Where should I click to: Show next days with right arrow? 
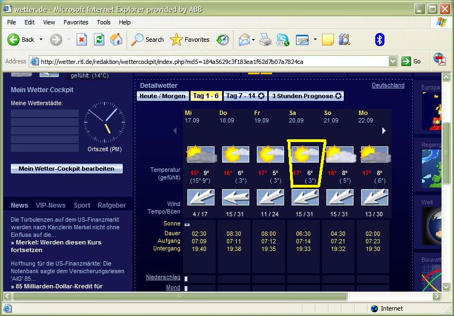[383, 131]
